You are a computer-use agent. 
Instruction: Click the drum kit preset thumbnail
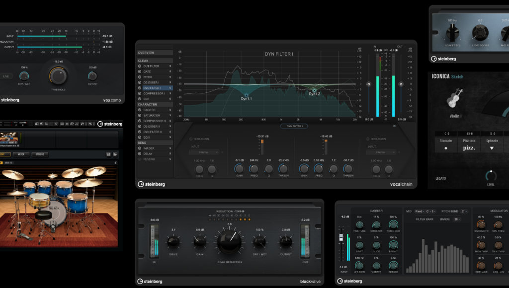[9, 139]
